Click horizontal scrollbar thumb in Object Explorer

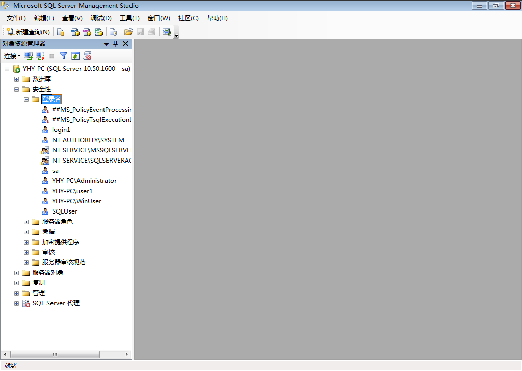[x=55, y=354]
